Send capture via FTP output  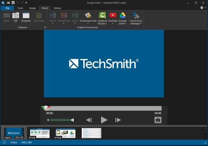pos(16,17)
